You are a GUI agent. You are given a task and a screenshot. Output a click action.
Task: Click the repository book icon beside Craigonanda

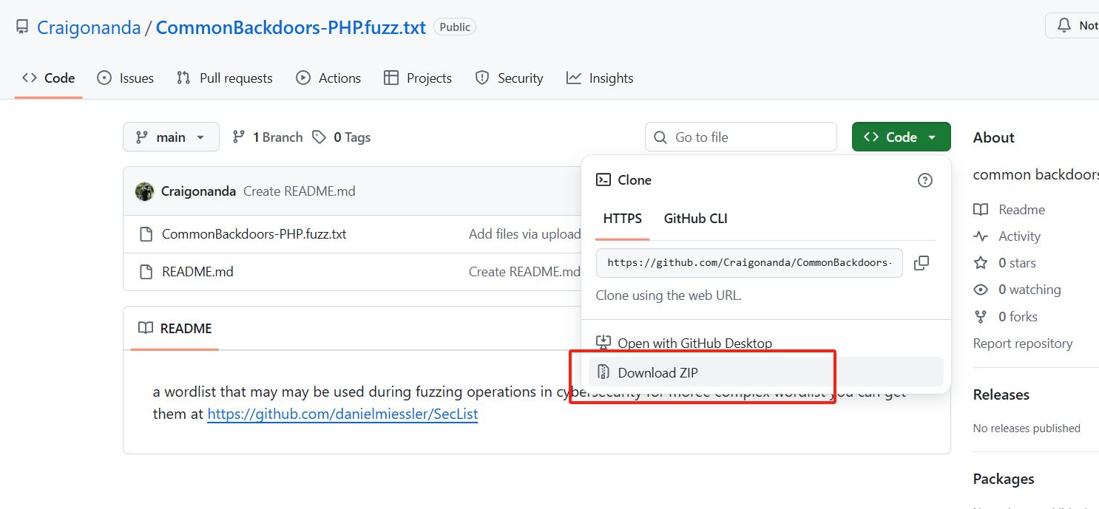(x=22, y=28)
